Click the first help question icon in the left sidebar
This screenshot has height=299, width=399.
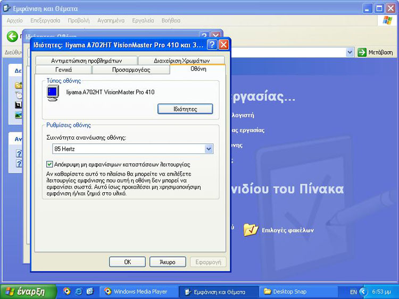click(19, 153)
